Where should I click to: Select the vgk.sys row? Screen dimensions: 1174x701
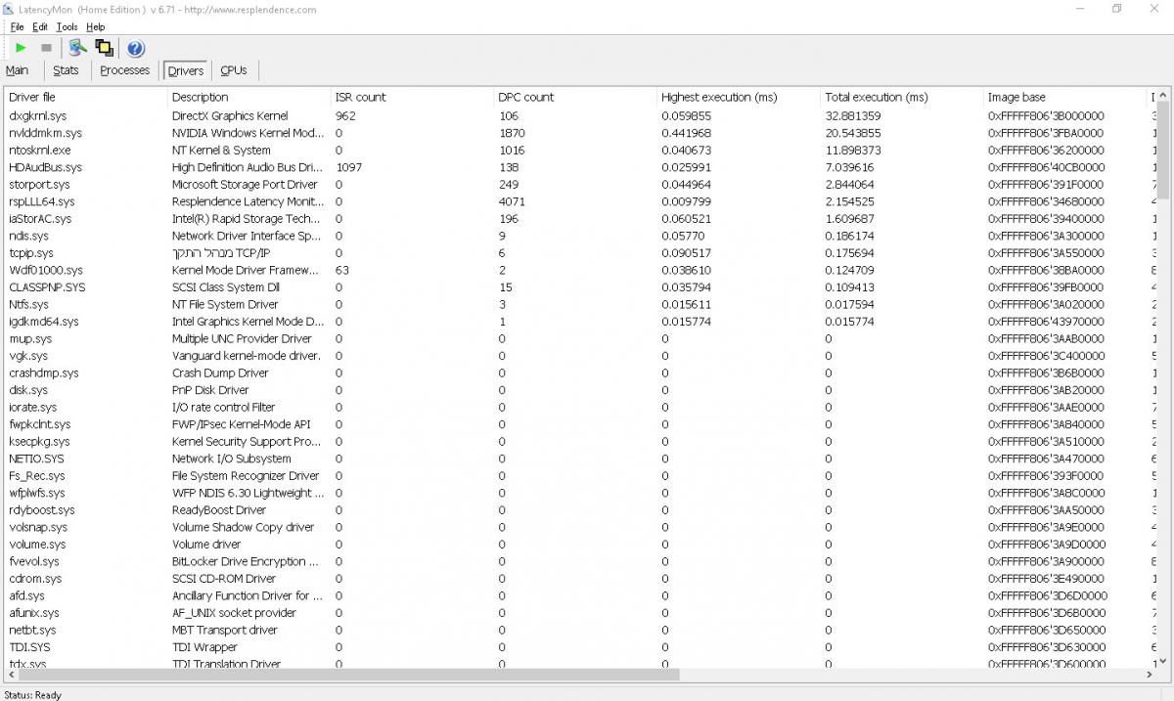coord(579,356)
